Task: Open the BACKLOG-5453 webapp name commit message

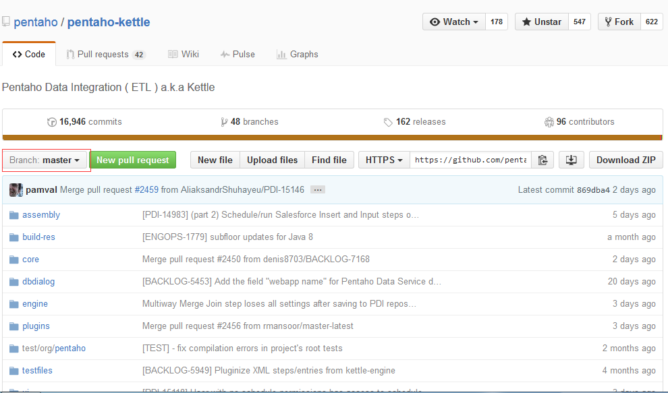Action: click(291, 282)
